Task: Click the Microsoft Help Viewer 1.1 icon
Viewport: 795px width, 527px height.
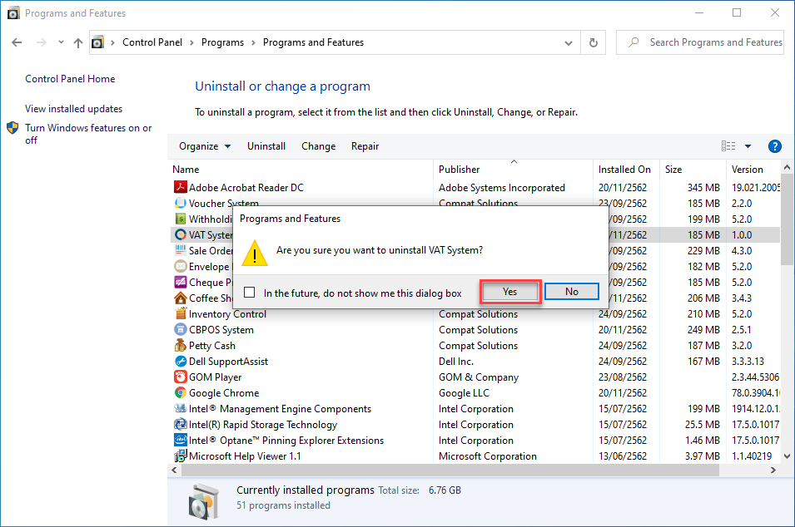Action: tap(180, 456)
